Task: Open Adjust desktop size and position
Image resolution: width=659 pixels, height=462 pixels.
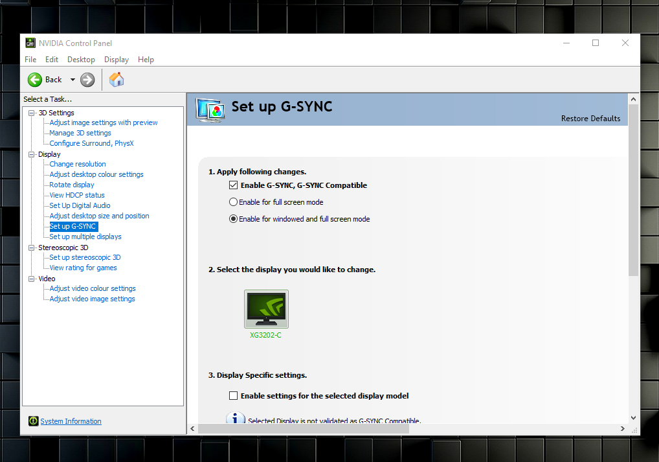Action: 99,216
